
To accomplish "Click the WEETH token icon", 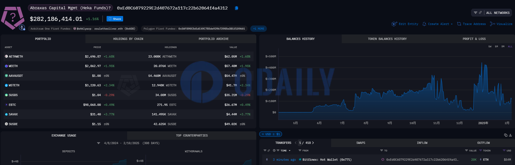I will (x=6, y=66).
